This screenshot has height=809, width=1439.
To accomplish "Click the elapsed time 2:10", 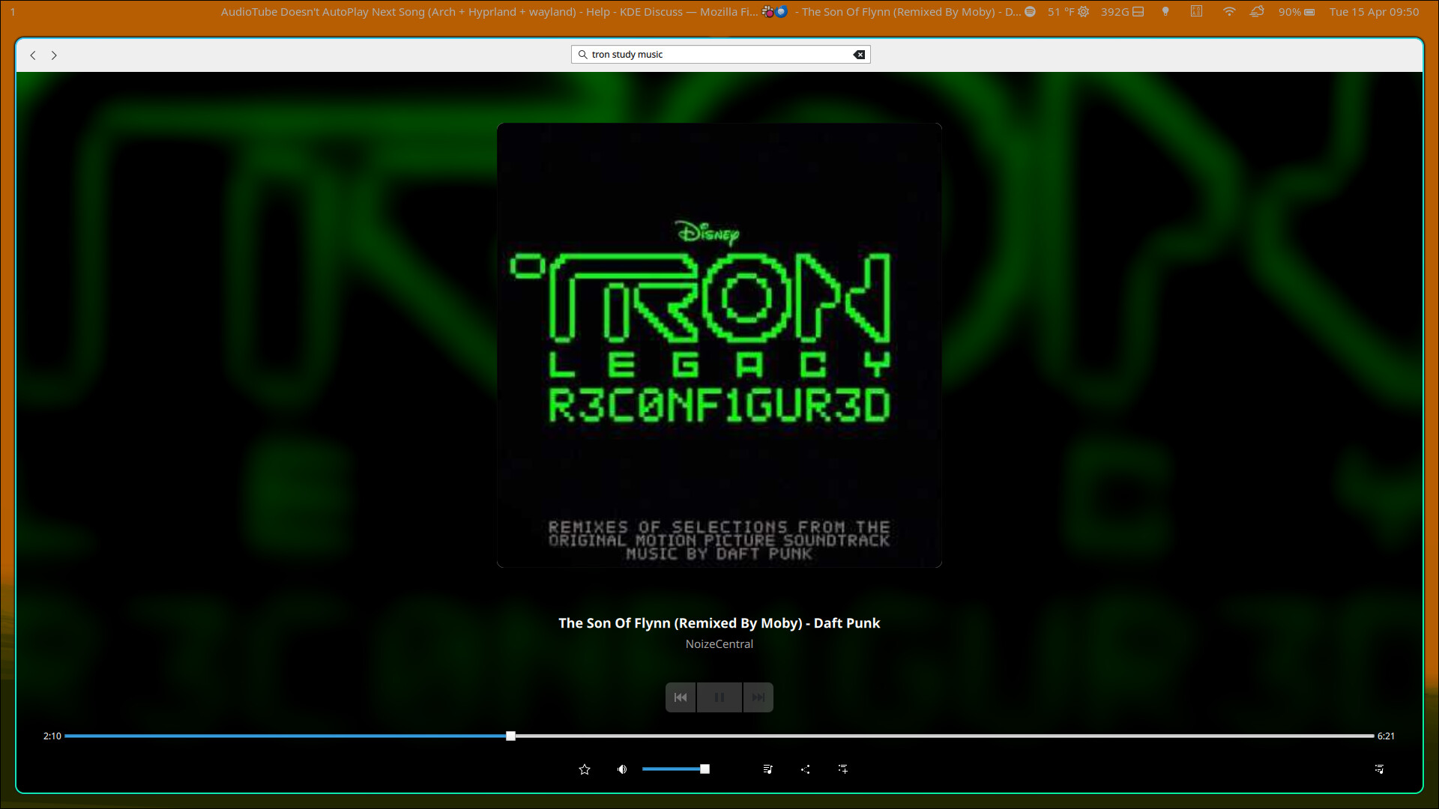I will (52, 736).
